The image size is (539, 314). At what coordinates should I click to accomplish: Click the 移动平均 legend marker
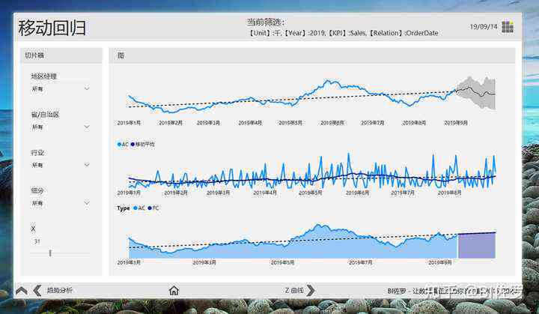tap(133, 144)
